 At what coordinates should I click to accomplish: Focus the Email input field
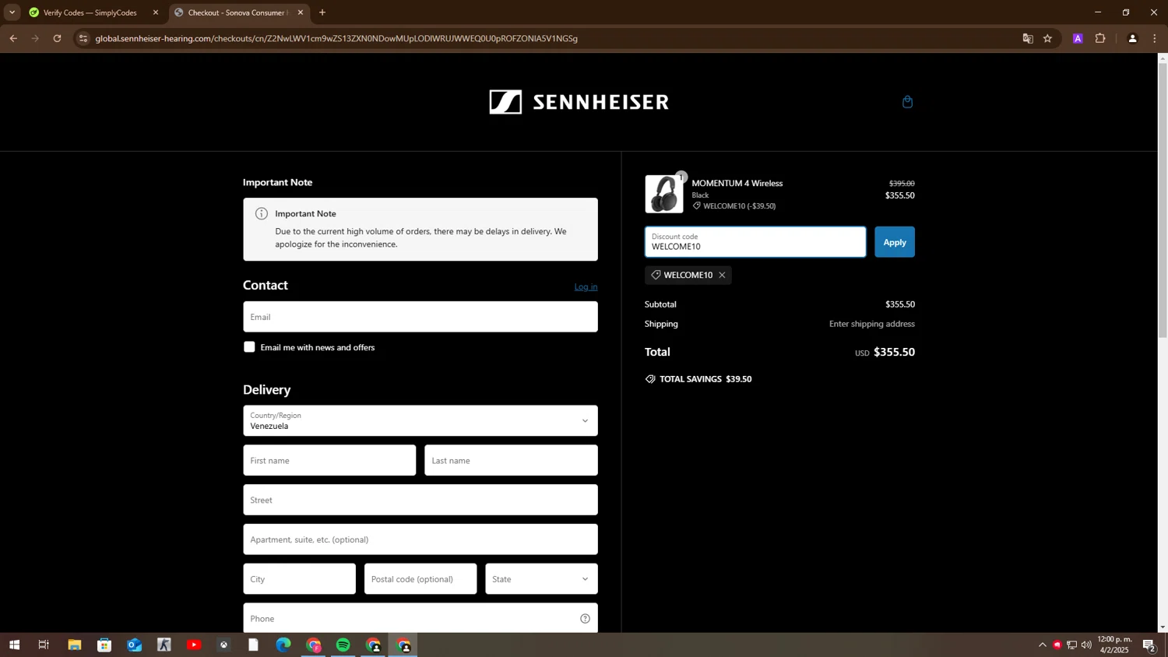click(420, 317)
